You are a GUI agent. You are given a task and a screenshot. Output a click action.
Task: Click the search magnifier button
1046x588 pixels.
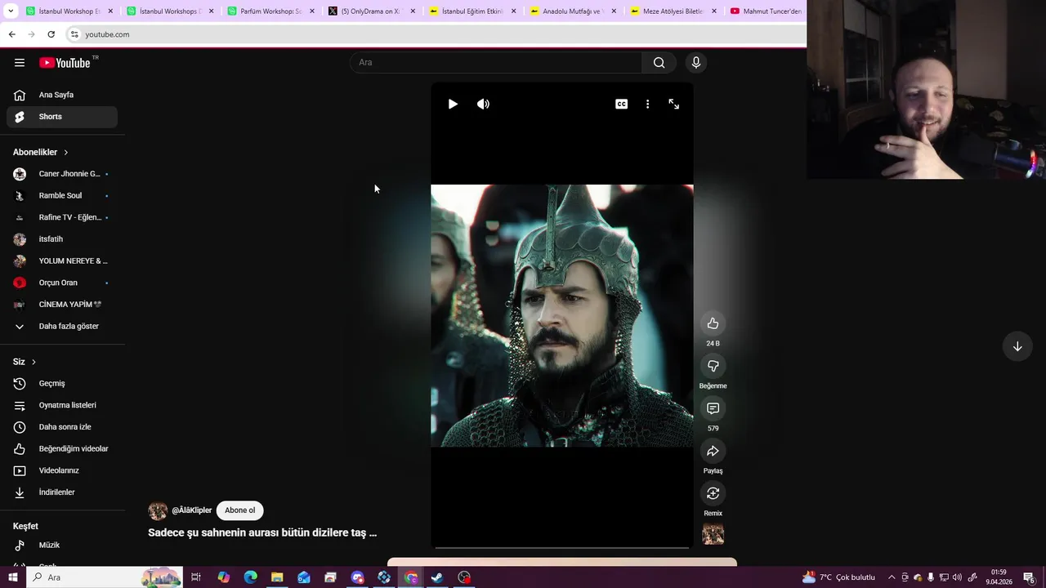click(659, 63)
